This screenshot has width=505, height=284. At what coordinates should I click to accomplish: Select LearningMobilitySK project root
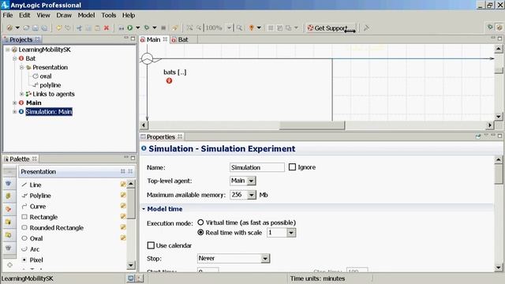44,50
